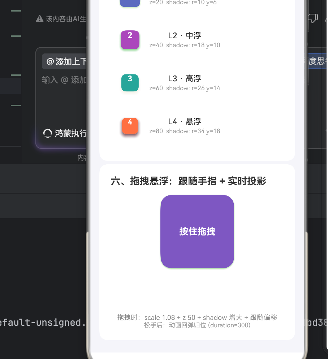Click the thumbs-down icon in the background window

(313, 18)
